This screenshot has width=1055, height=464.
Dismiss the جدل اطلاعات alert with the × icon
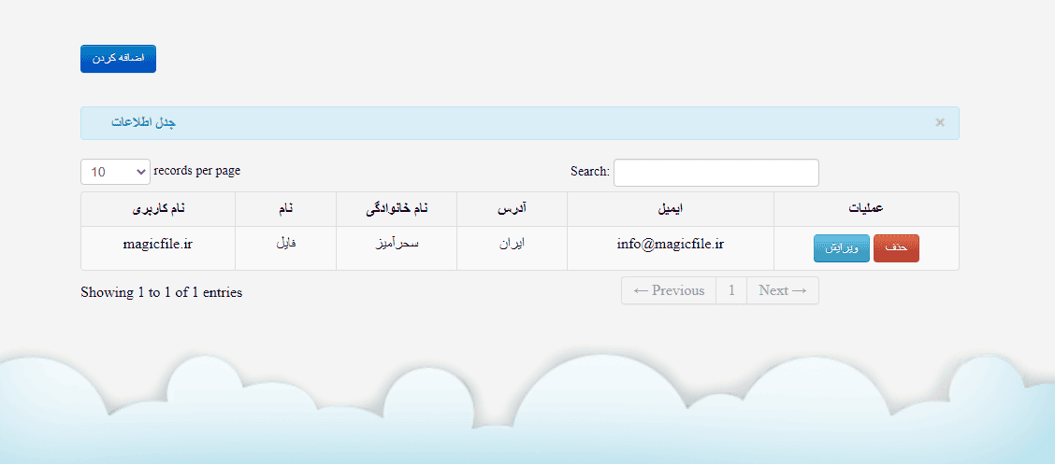point(940,122)
